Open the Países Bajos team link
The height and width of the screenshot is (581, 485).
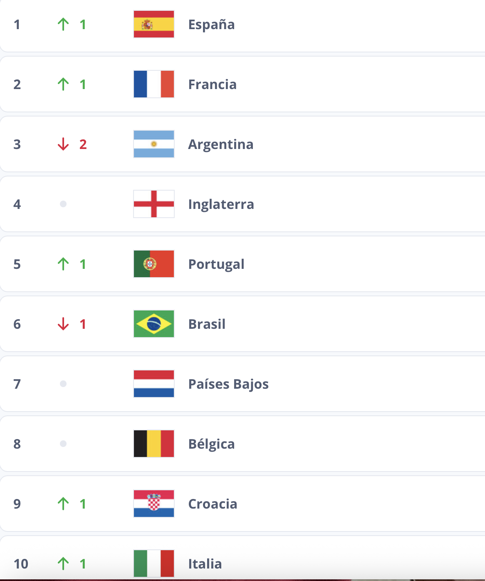(228, 384)
